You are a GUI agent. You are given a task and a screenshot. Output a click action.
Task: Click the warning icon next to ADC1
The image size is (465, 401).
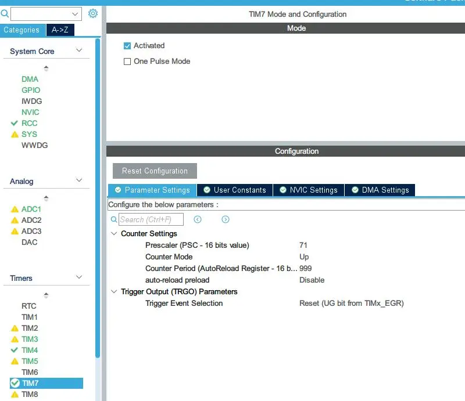pyautogui.click(x=15, y=209)
